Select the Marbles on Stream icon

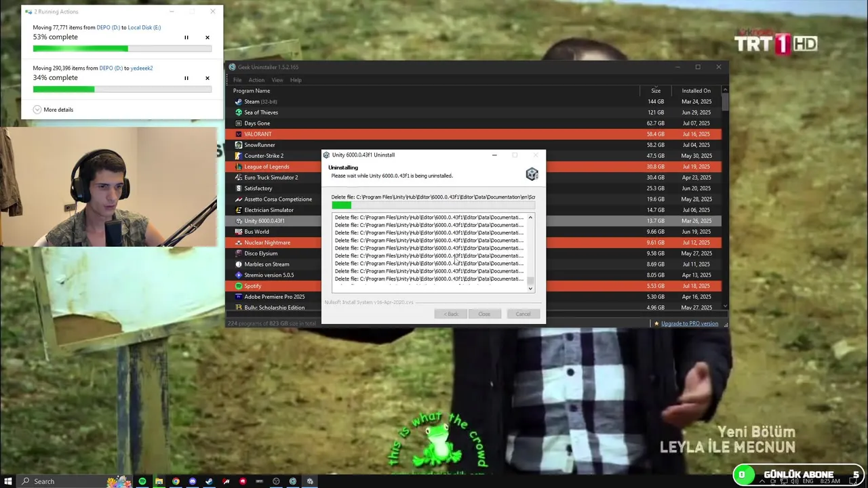click(238, 264)
